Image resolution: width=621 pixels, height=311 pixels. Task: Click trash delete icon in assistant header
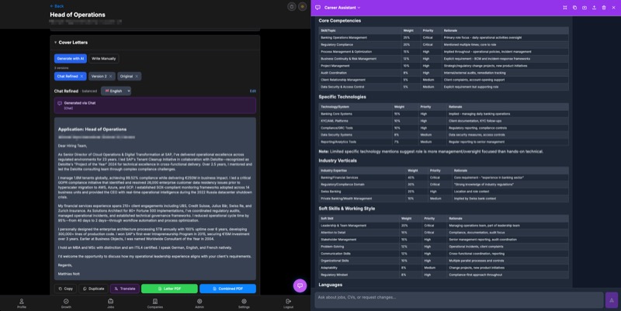[x=604, y=8]
